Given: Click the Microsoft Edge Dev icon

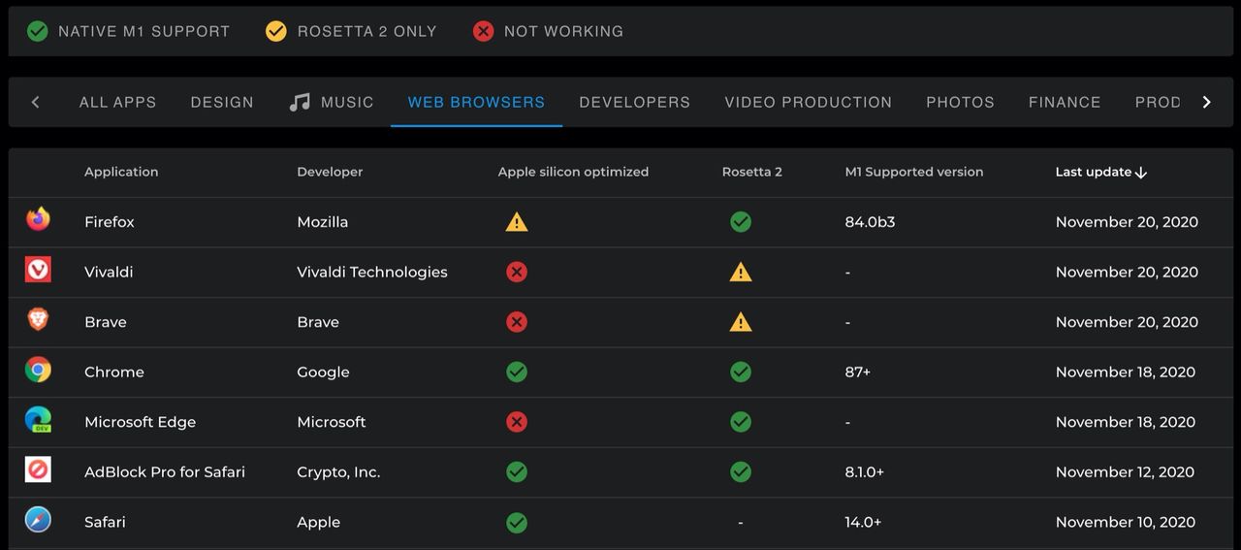Looking at the screenshot, I should click(x=38, y=421).
